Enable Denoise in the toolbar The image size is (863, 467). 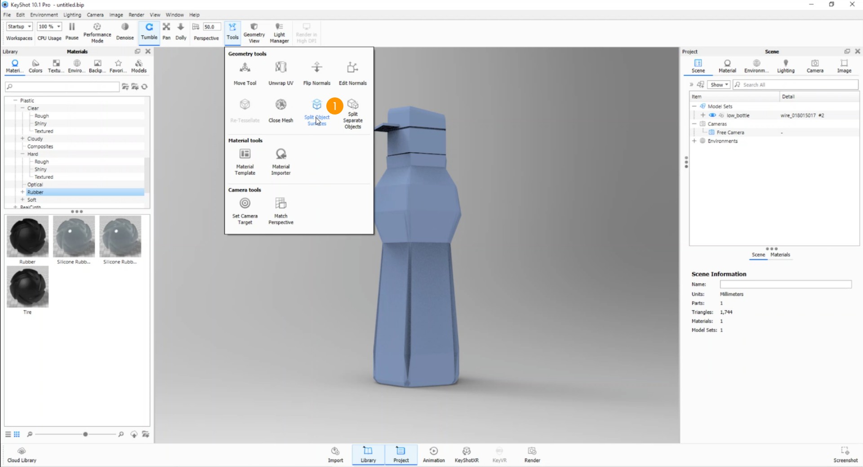point(125,30)
